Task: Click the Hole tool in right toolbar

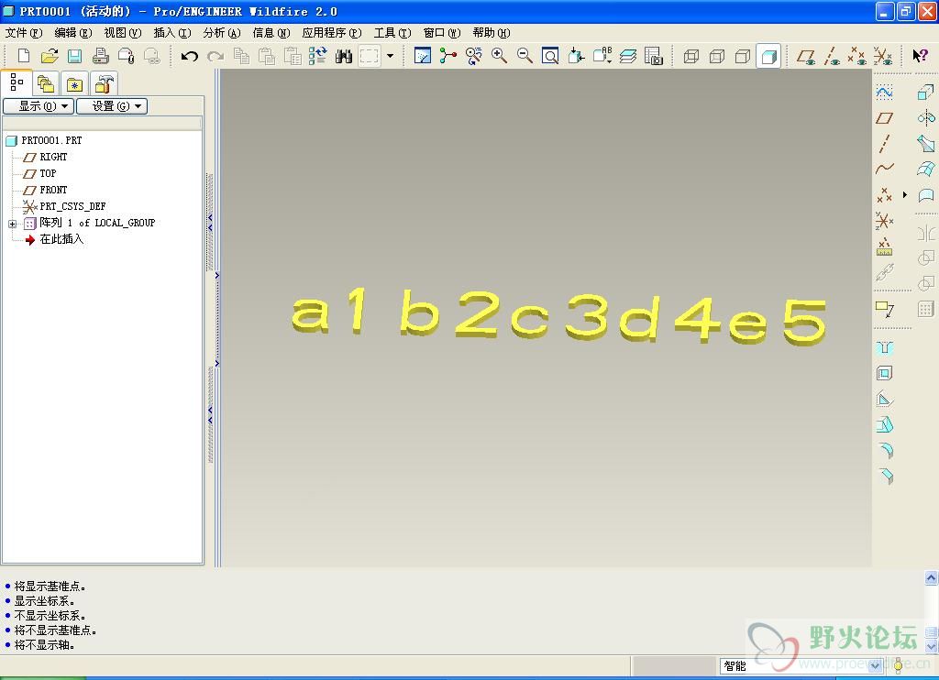Action: (x=885, y=347)
